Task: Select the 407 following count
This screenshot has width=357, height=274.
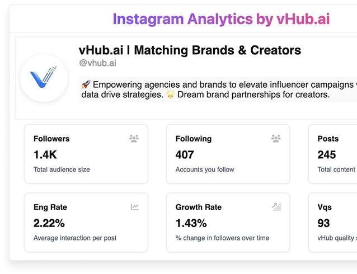Action: point(185,155)
